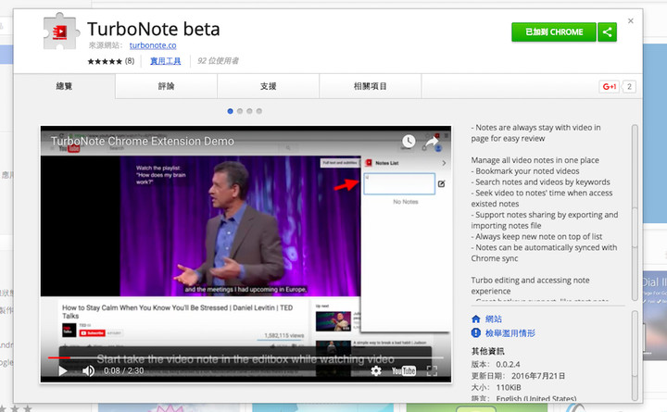Click the five-star rating display
667x412 pixels.
(105, 61)
